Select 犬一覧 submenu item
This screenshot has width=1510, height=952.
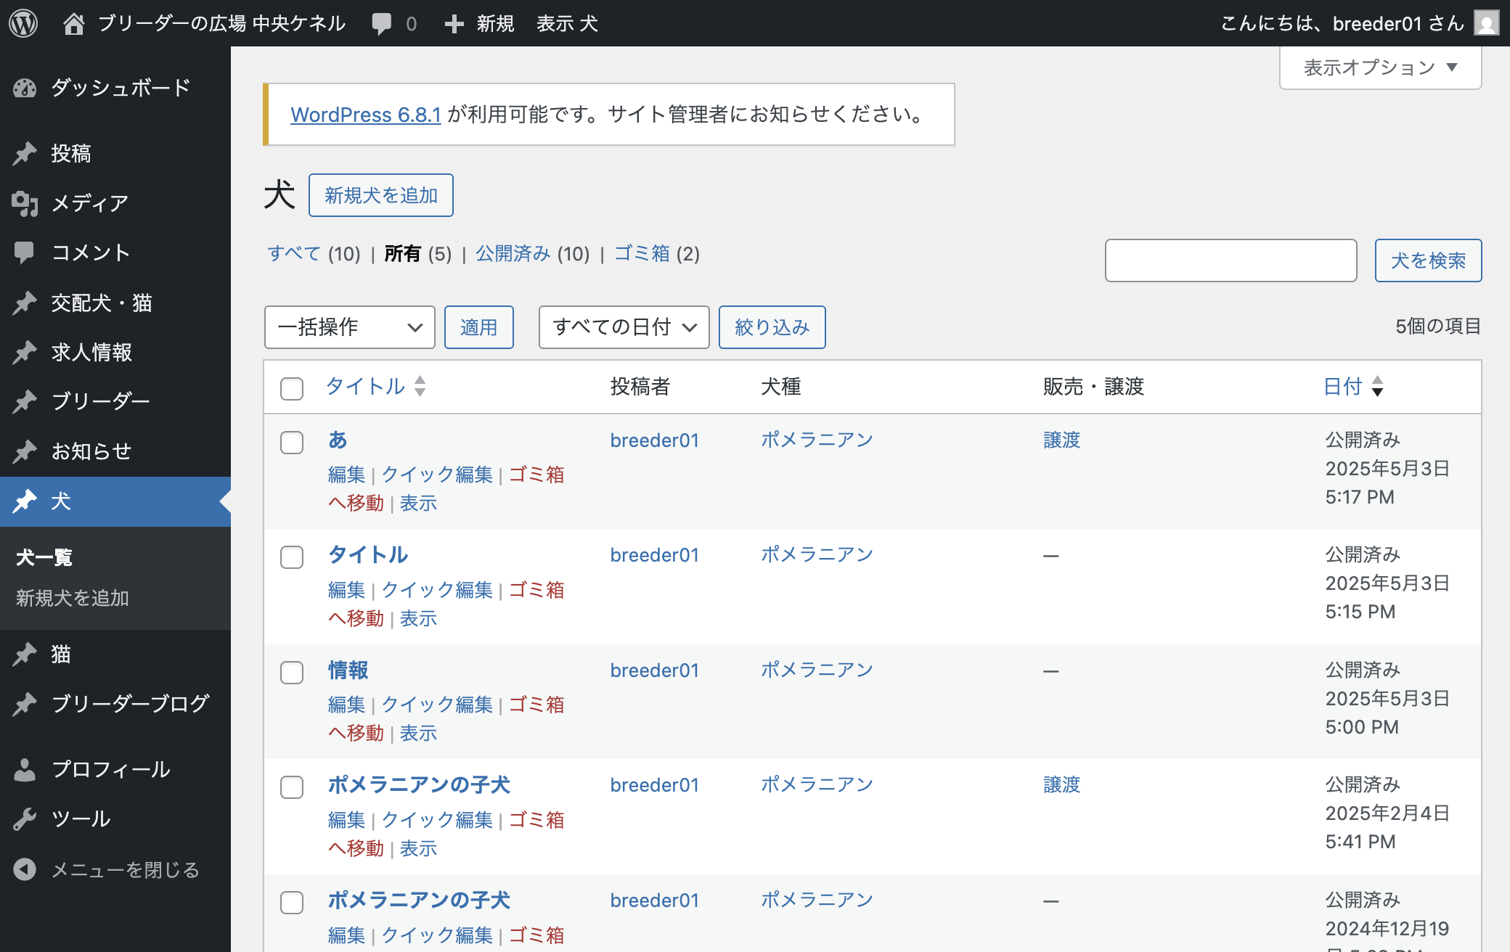pyautogui.click(x=44, y=557)
